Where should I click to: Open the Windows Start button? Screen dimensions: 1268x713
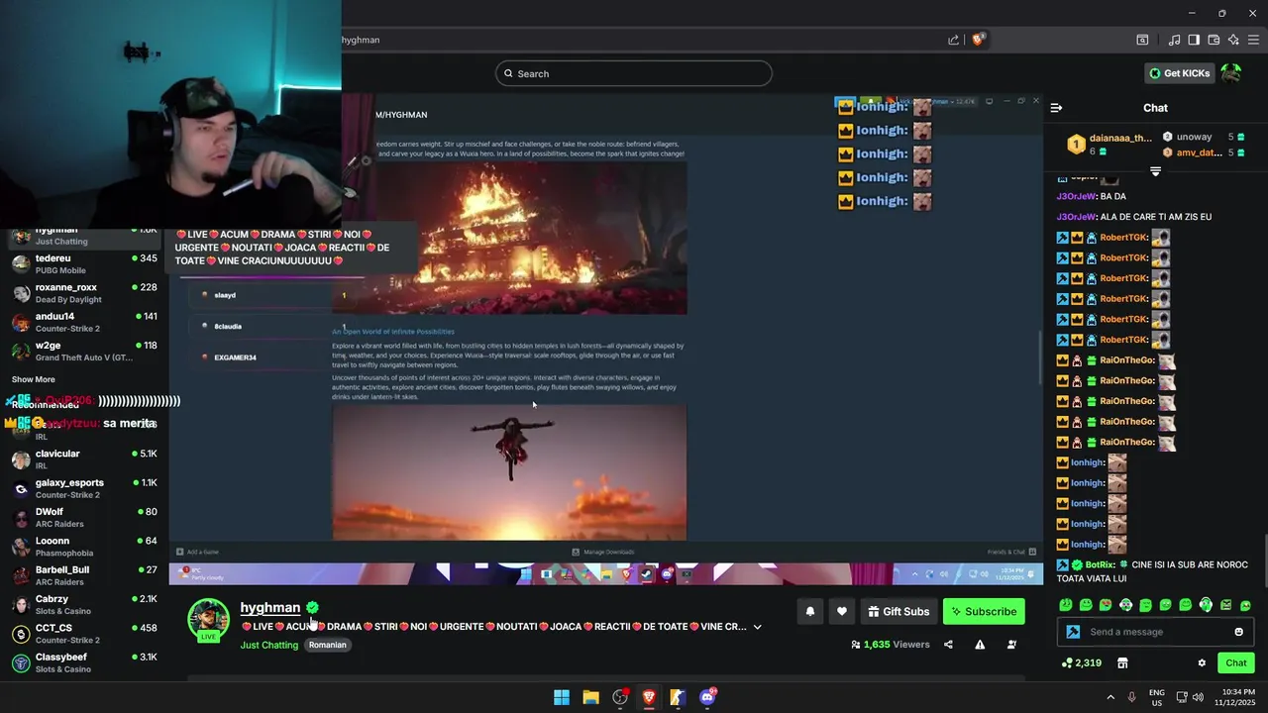coord(562,697)
